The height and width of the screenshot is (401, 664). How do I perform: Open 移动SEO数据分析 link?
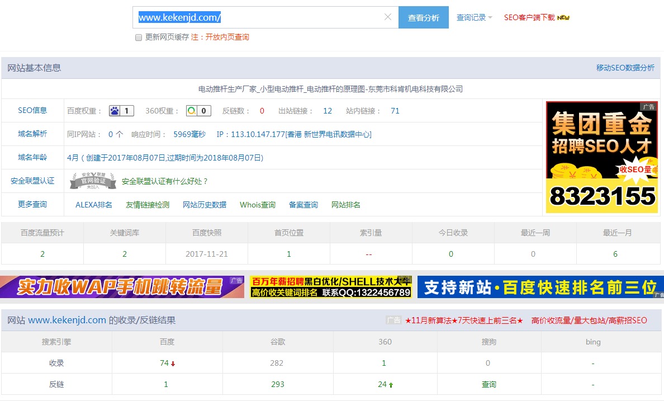(x=625, y=68)
